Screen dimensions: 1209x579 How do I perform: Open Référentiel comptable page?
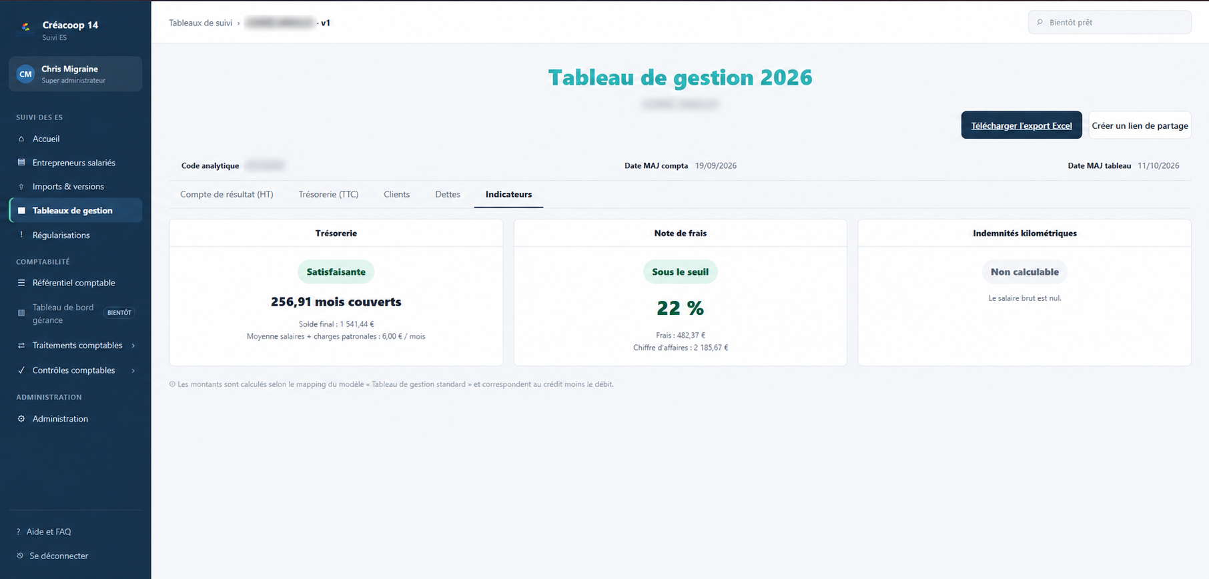click(x=75, y=283)
